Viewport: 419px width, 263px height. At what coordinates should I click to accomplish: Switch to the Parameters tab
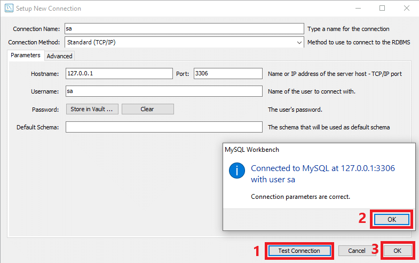tap(26, 55)
